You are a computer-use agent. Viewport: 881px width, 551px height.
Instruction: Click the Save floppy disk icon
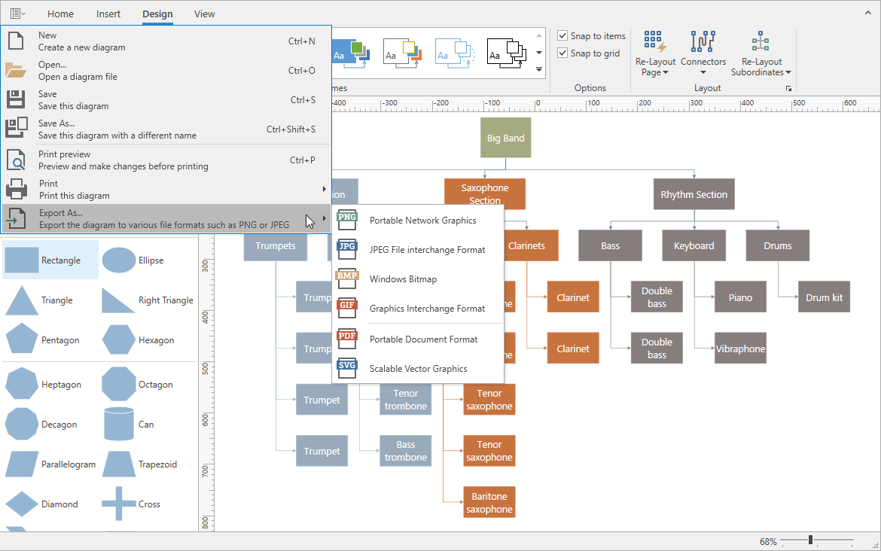point(16,100)
